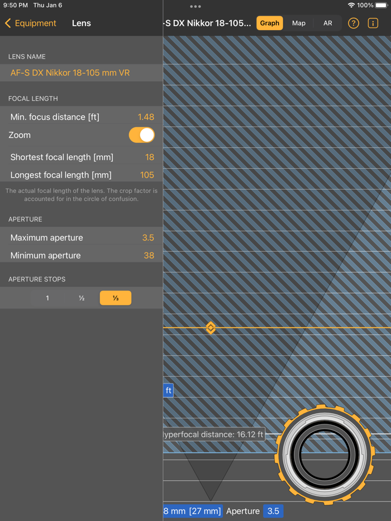The image size is (391, 521).
Task: Tap the orange focus distance diamond marker
Action: (x=211, y=328)
